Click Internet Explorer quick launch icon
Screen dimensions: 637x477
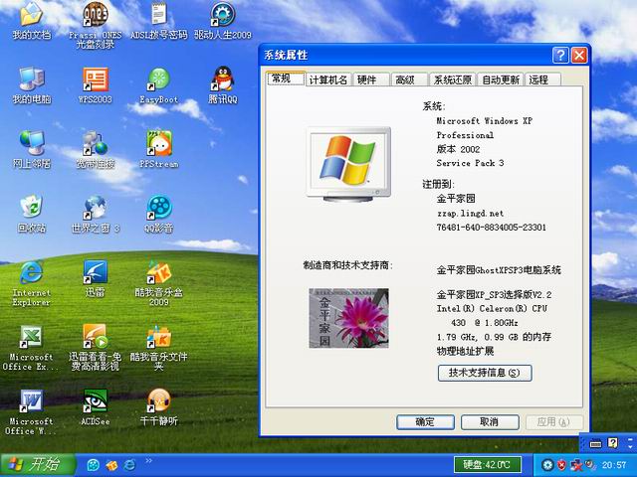pyautogui.click(x=129, y=465)
